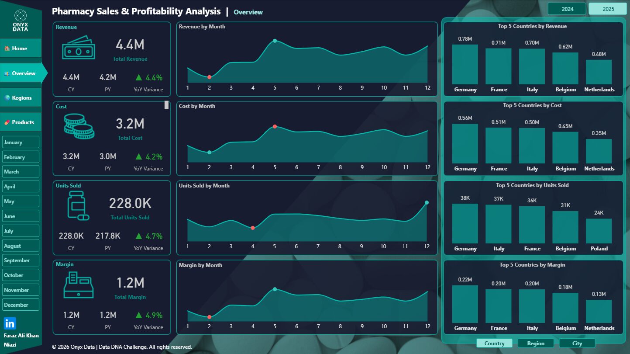This screenshot has height=354, width=630.
Task: Open the Home page
Action: click(21, 49)
